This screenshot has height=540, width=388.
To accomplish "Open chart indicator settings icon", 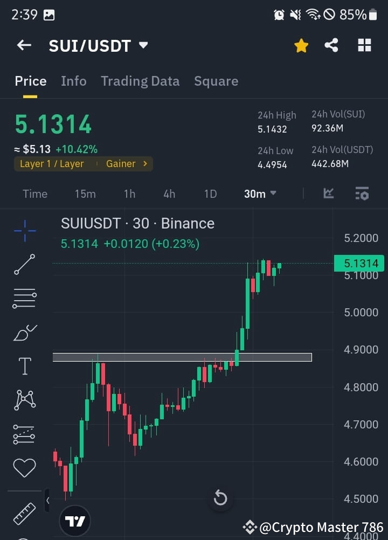I will 362,193.
